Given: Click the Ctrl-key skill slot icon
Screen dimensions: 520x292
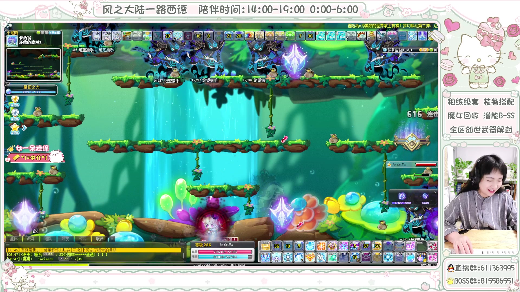Looking at the screenshot, I should click(x=265, y=257).
